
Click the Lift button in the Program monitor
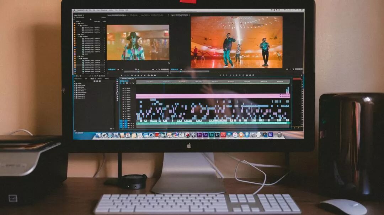click(247, 75)
